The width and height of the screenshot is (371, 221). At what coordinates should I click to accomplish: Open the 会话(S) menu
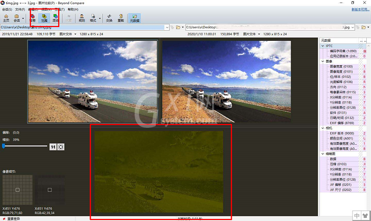7,10
